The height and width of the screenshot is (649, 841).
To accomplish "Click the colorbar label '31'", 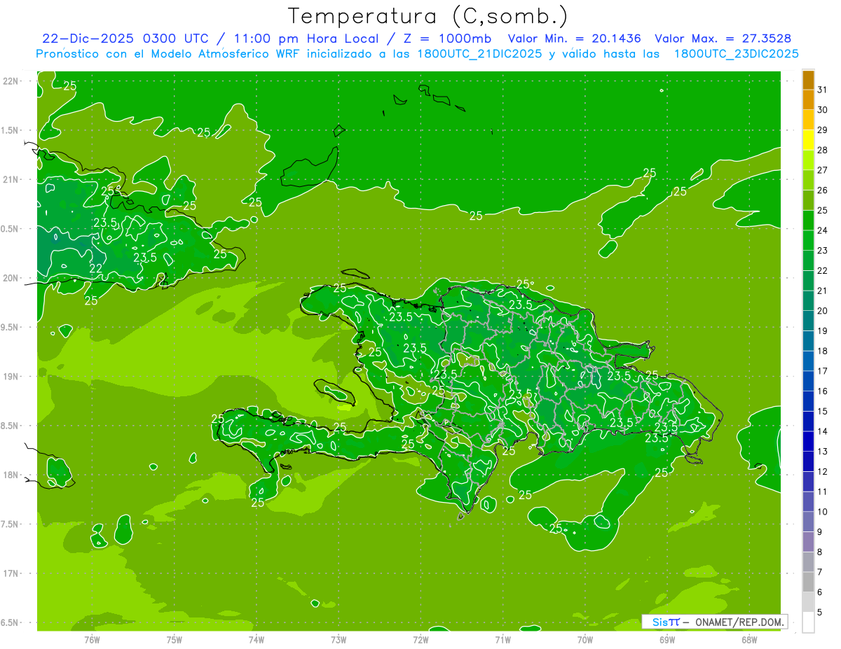I will point(823,90).
